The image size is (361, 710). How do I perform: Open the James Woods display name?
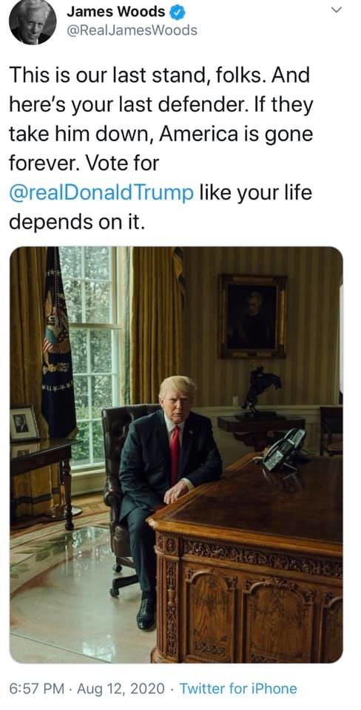pos(116,13)
